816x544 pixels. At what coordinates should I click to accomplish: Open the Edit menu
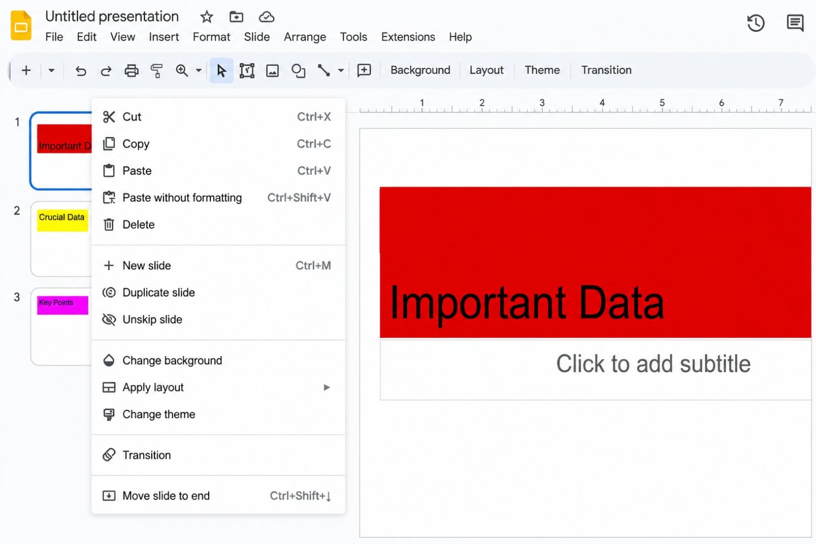(86, 37)
